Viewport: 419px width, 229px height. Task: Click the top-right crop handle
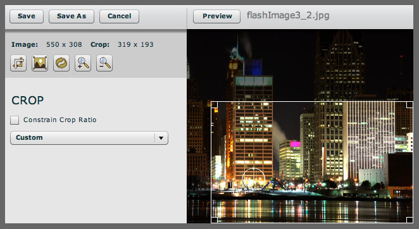pyautogui.click(x=410, y=105)
